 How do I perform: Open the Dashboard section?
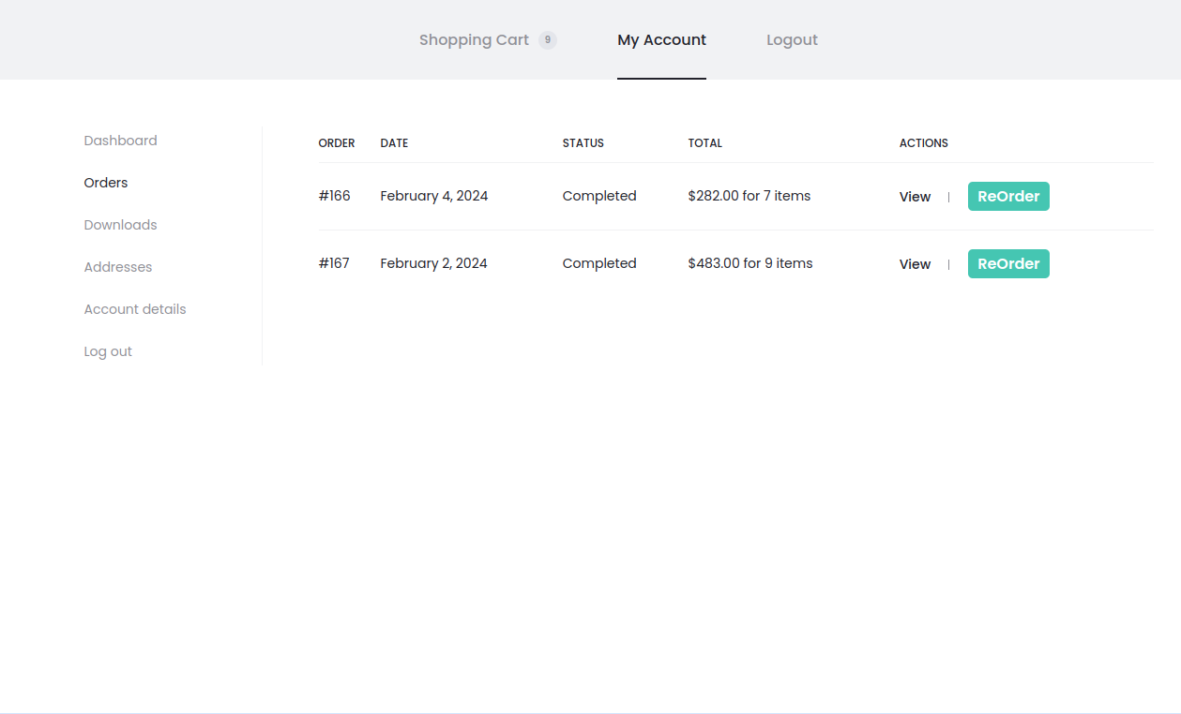tap(120, 140)
